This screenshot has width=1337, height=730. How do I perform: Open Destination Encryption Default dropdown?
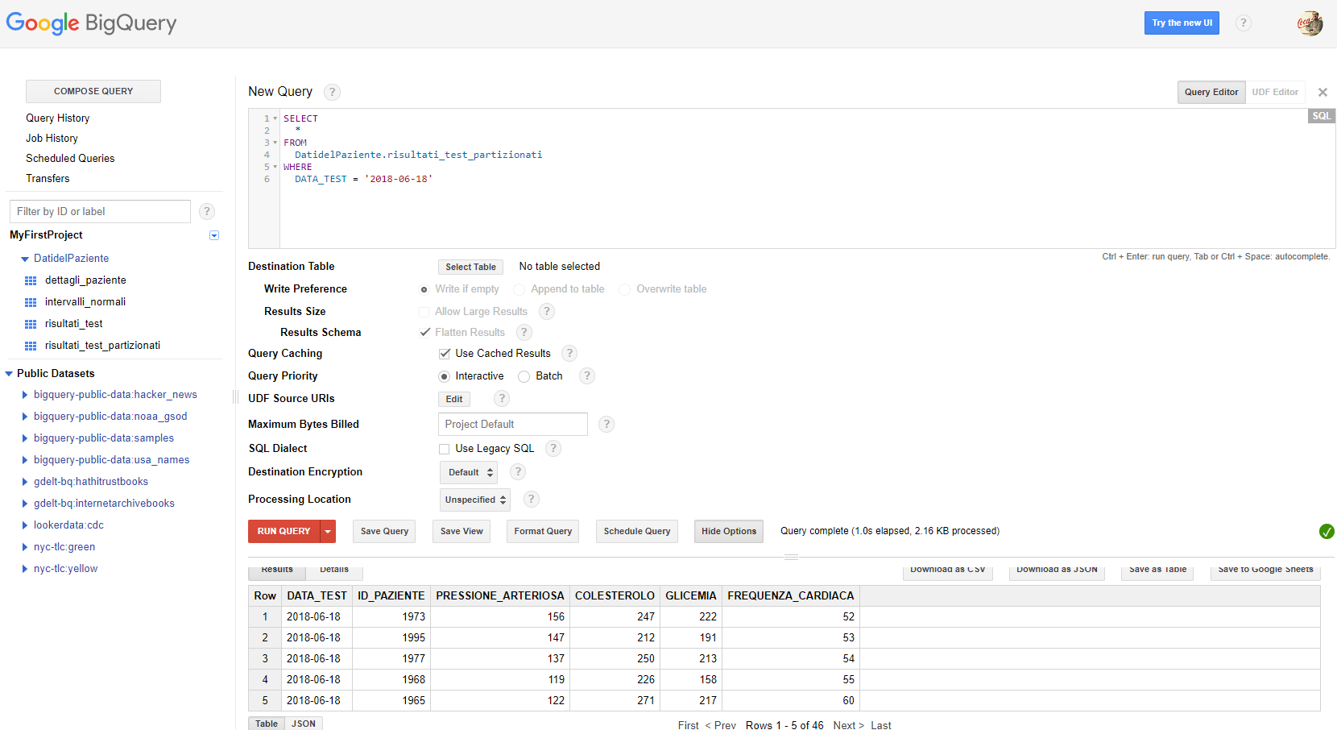(x=469, y=472)
